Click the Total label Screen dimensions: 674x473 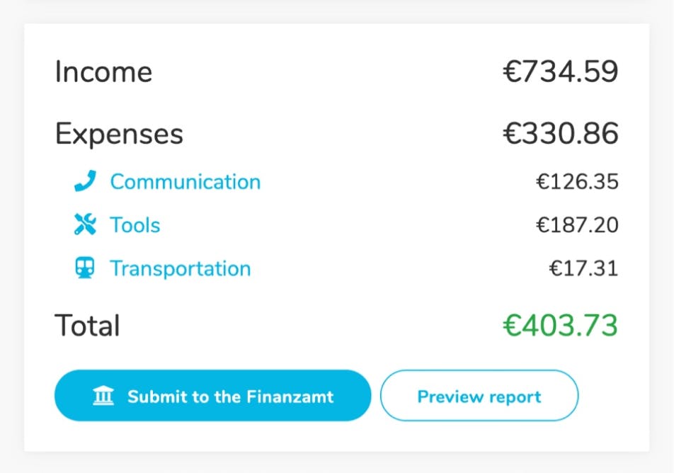87,326
